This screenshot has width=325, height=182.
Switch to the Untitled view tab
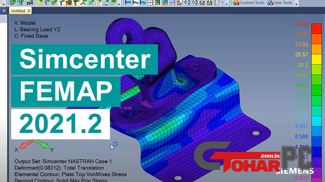[x=18, y=11]
